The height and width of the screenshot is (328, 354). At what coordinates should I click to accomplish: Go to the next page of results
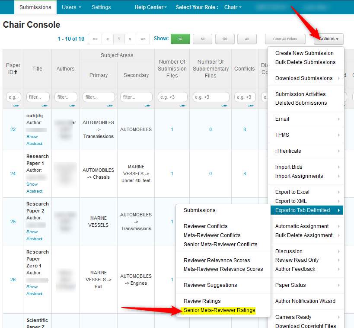coord(130,39)
